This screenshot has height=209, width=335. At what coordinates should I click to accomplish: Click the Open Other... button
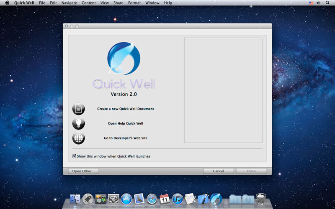tap(83, 171)
